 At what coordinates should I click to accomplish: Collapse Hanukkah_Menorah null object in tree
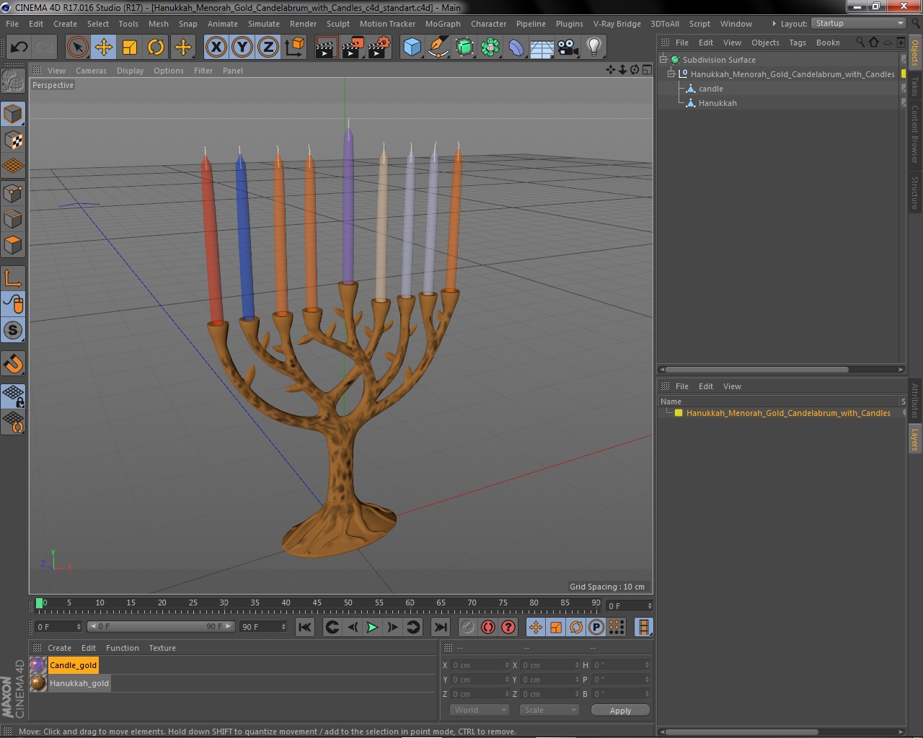tap(671, 74)
